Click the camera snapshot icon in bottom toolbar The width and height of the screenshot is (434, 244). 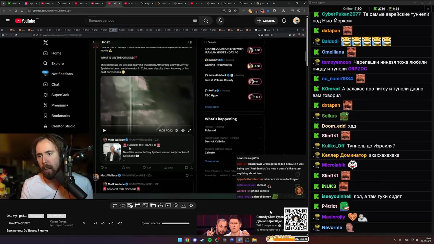(x=176, y=206)
